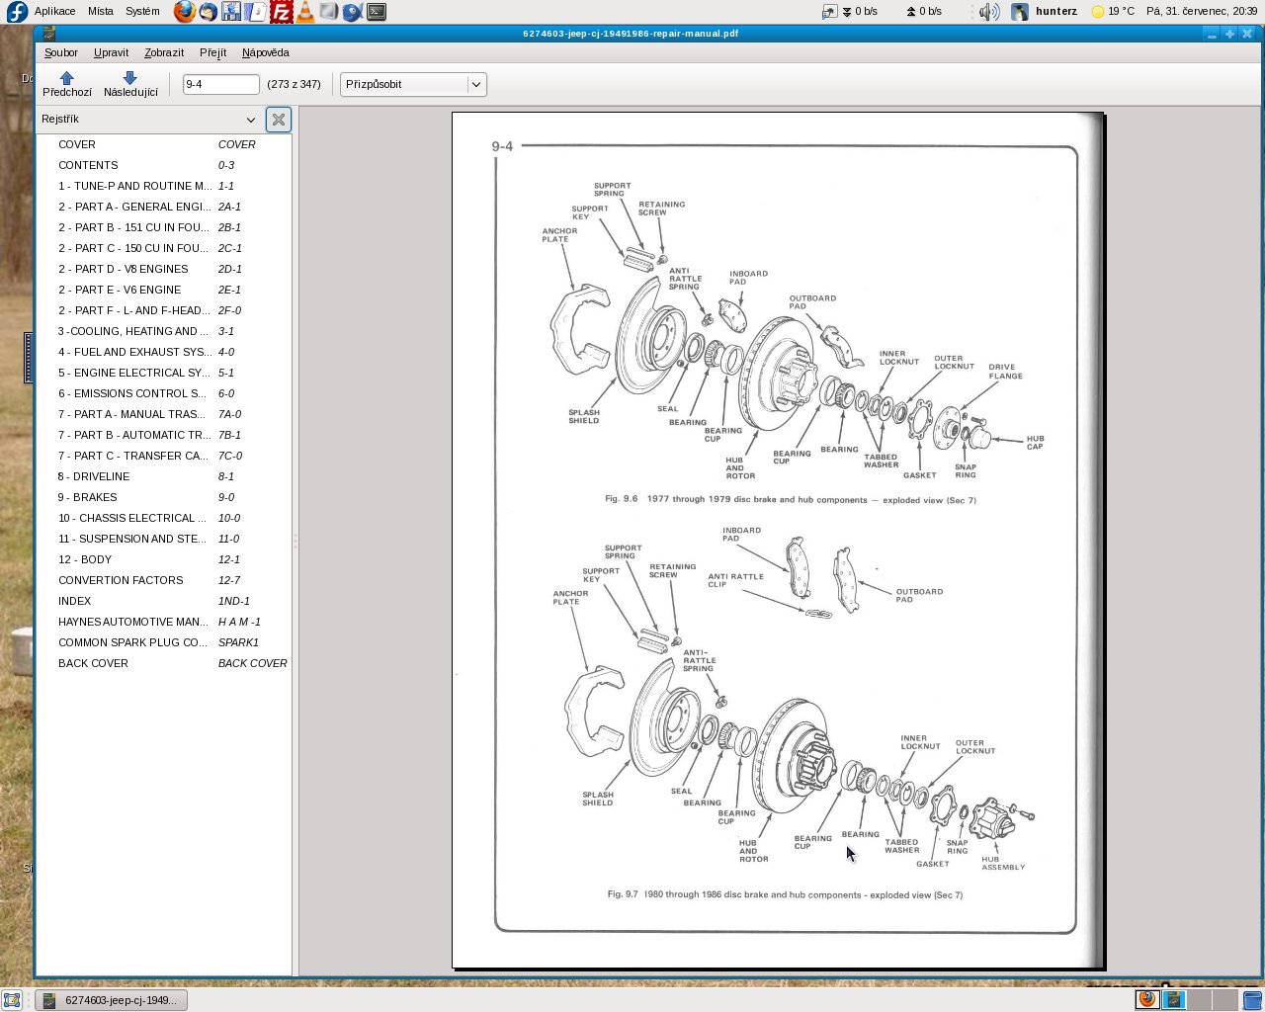The width and height of the screenshot is (1265, 1012).
Task: Open the Přejít menu
Action: point(212,53)
